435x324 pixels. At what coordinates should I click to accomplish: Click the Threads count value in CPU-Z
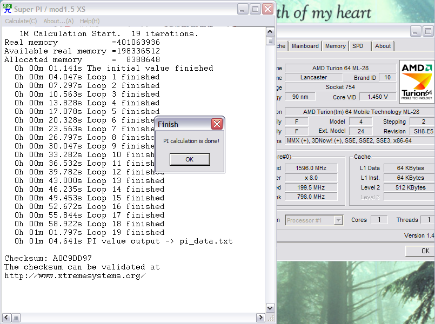429,220
